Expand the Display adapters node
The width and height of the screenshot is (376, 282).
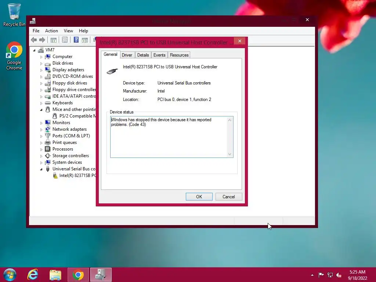pos(41,70)
